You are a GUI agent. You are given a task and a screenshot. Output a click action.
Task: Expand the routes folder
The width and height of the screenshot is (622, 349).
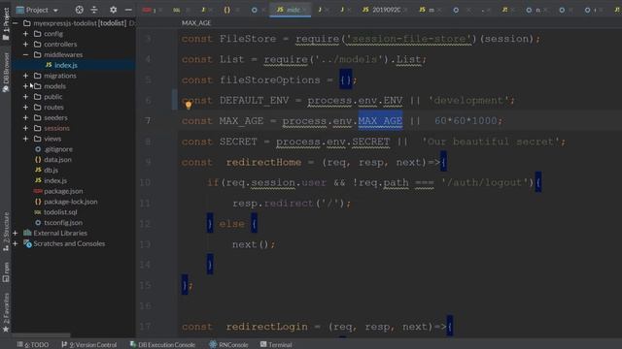click(26, 107)
